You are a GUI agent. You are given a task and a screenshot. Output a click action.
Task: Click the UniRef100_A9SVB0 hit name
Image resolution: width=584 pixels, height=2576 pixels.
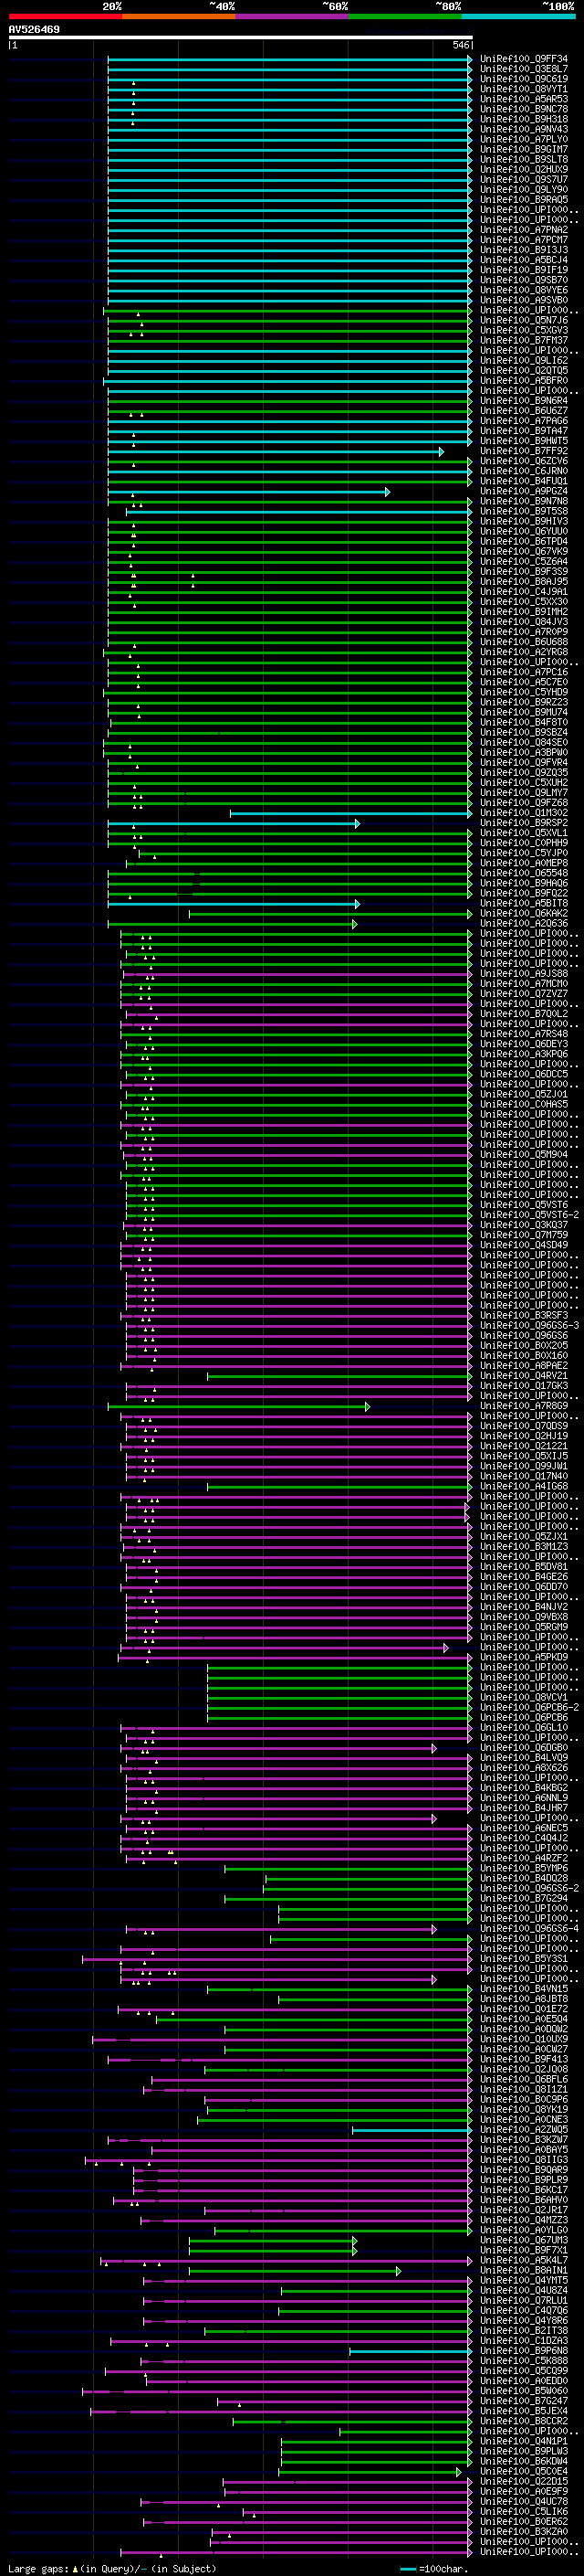point(524,300)
